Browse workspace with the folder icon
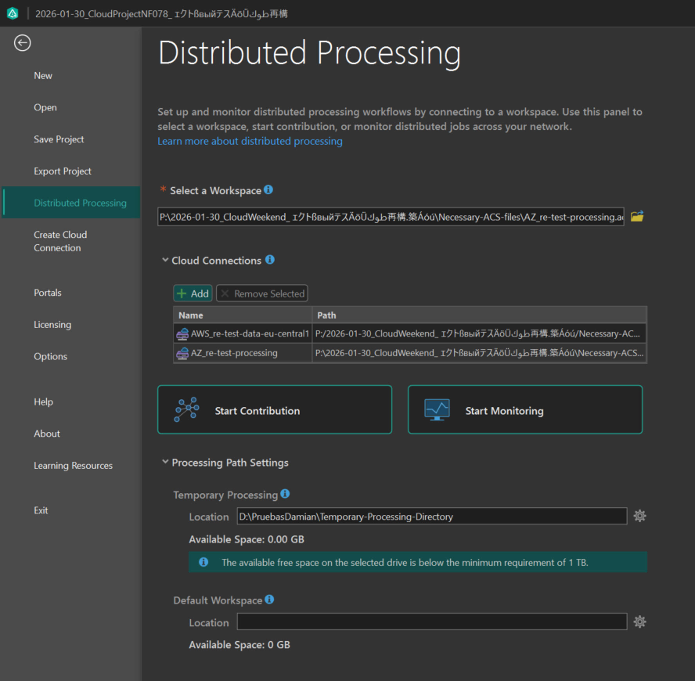Screen dimensions: 695x681 coord(637,216)
